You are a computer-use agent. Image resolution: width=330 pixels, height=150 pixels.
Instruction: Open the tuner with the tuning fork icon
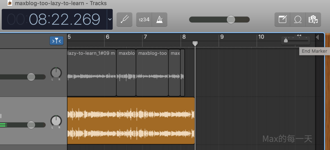(124, 20)
